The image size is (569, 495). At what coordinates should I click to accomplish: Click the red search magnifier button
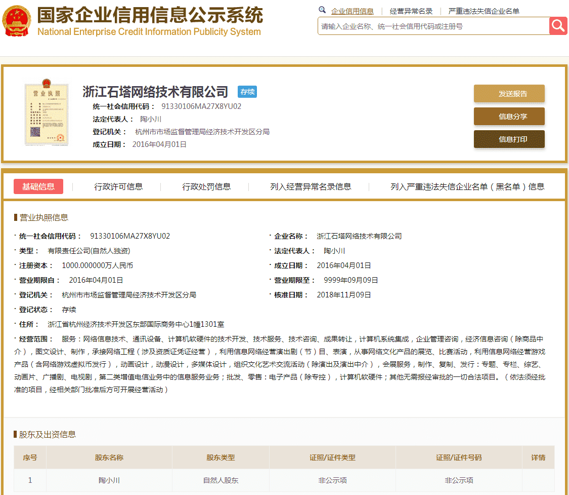tap(558, 26)
